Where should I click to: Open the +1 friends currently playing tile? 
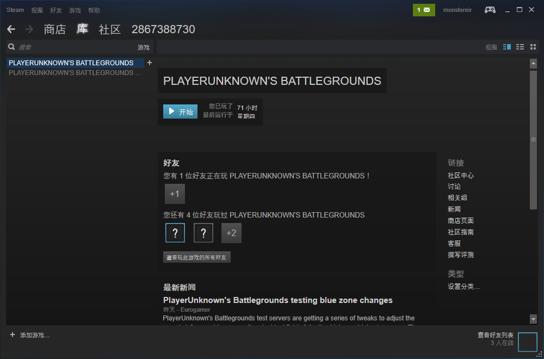[x=175, y=194]
